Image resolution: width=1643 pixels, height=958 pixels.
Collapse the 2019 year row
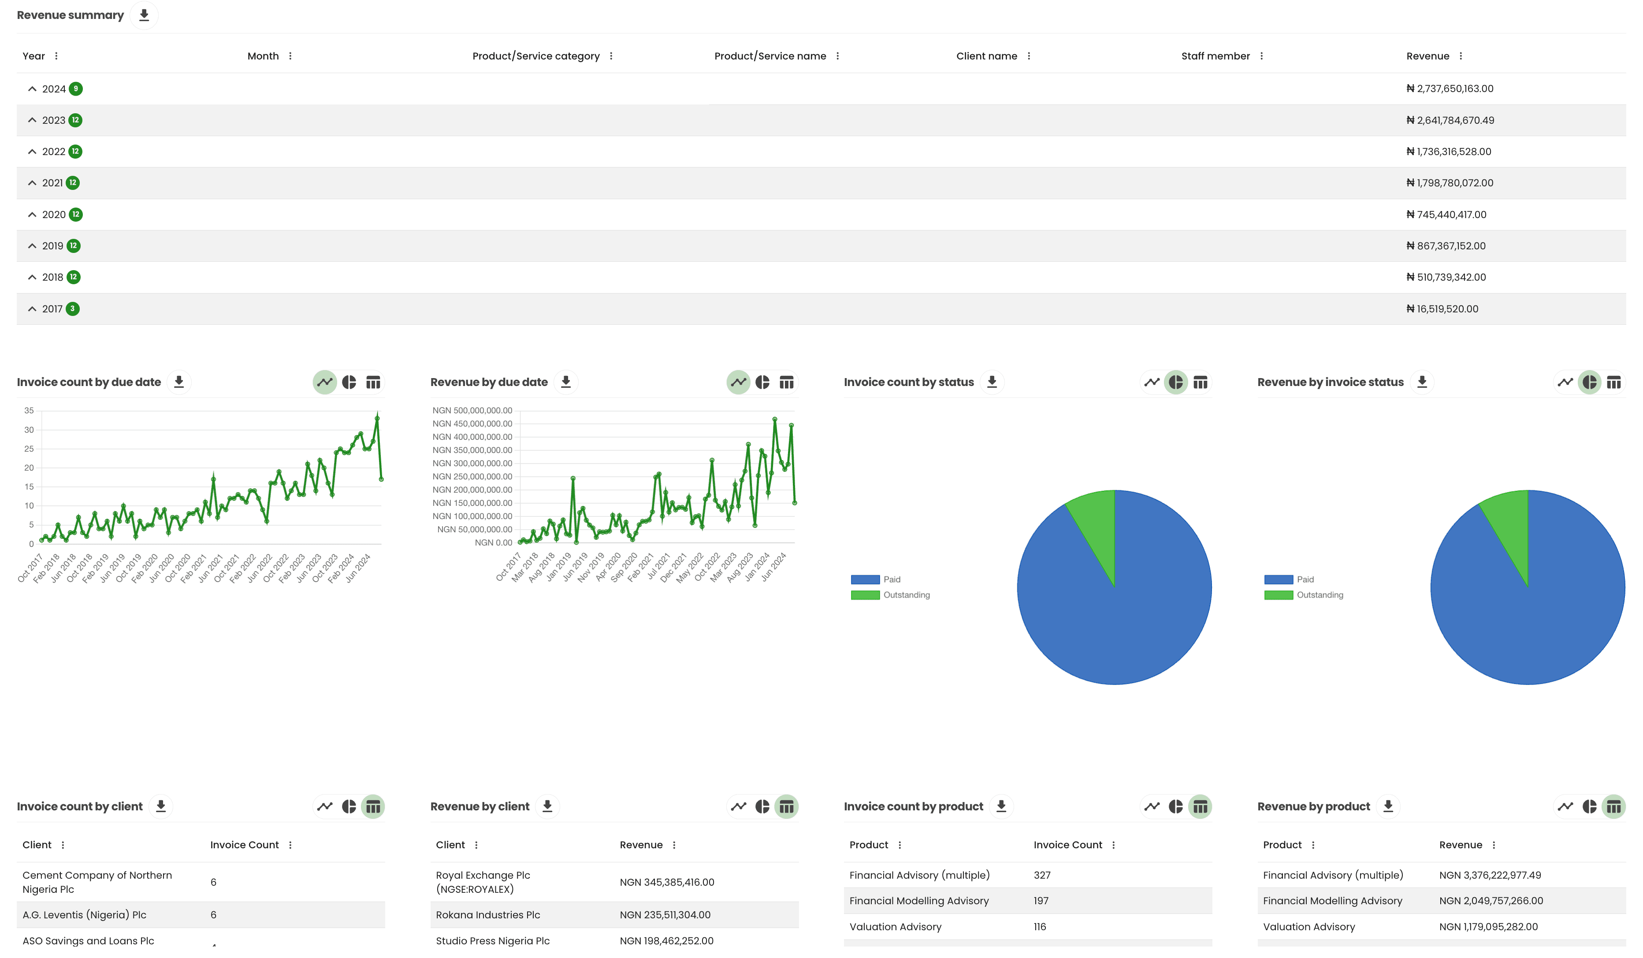coord(32,246)
